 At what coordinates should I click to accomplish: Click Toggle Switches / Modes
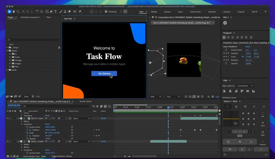point(62,156)
